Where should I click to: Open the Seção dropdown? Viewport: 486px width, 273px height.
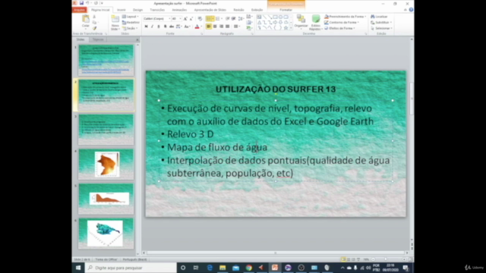(x=130, y=28)
